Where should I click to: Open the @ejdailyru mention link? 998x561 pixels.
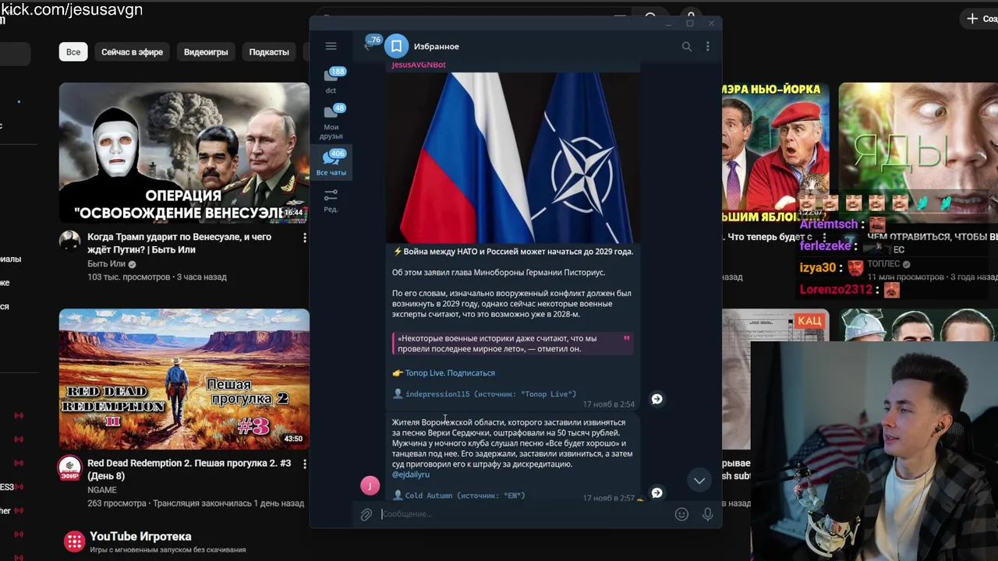(410, 475)
